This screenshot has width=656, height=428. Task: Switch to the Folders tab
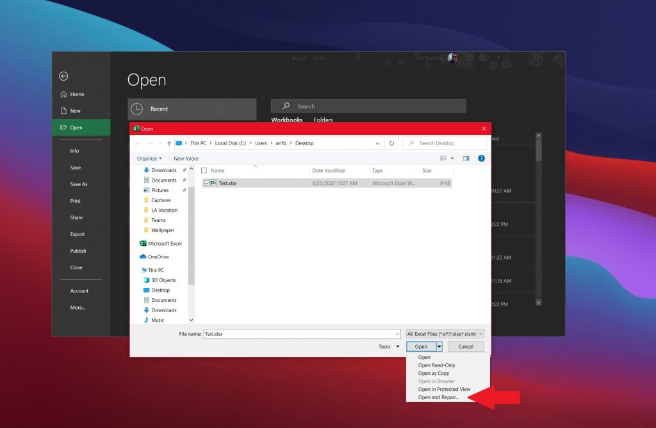pos(323,120)
